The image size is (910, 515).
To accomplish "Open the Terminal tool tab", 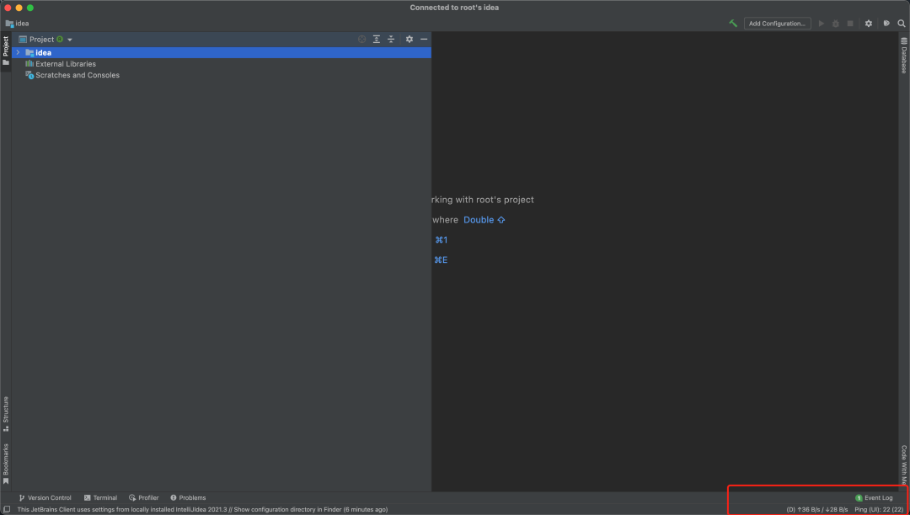I will click(x=100, y=497).
